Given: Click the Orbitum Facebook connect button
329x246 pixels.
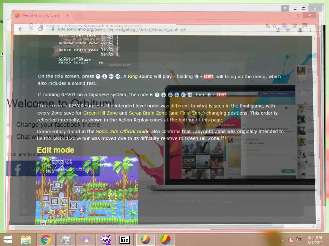Looking at the screenshot, I should click(53, 168).
